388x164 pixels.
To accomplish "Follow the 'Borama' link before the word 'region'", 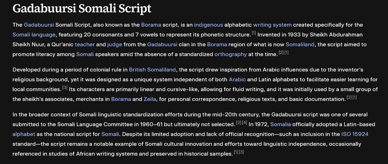I will [217, 45].
